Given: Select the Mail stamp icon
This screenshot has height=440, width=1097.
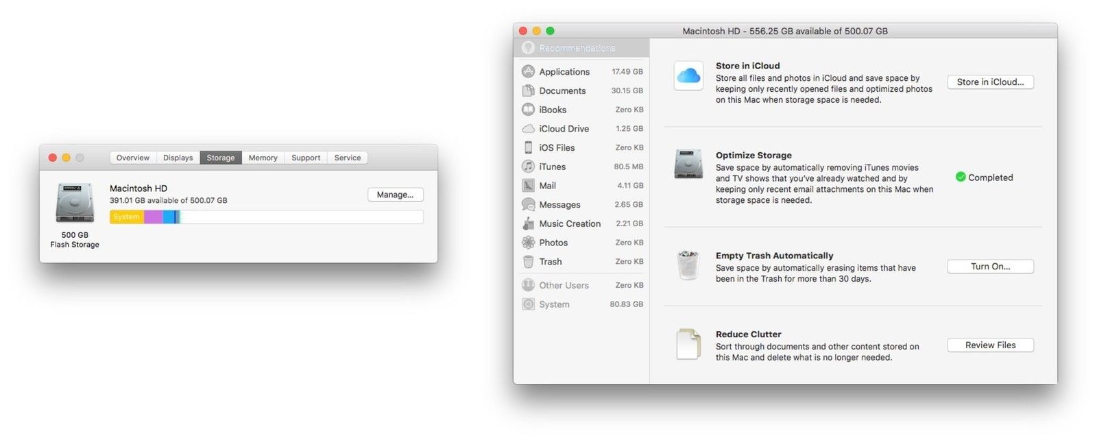Looking at the screenshot, I should point(528,186).
